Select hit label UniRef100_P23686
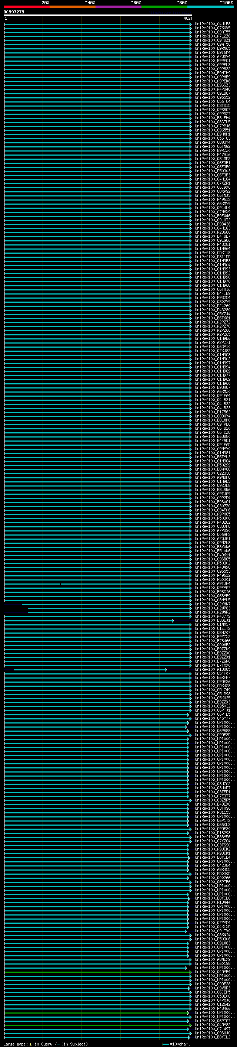 [x=213, y=232]
